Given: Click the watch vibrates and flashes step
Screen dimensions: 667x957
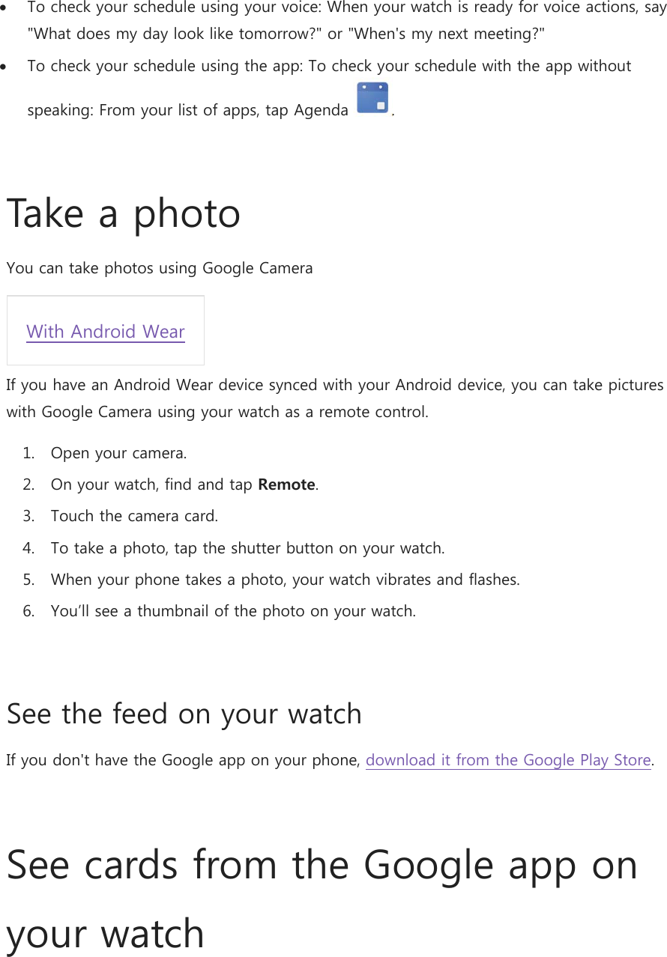Looking at the screenshot, I should point(285,580).
